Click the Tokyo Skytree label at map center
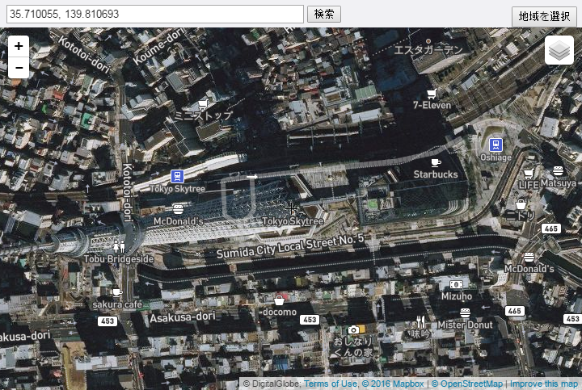The width and height of the screenshot is (582, 390). coord(293,221)
